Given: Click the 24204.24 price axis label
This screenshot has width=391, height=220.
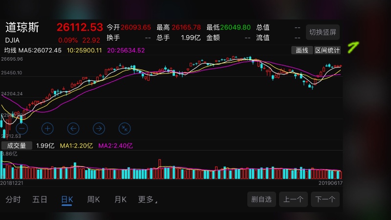Looking at the screenshot, I should 12,94.
